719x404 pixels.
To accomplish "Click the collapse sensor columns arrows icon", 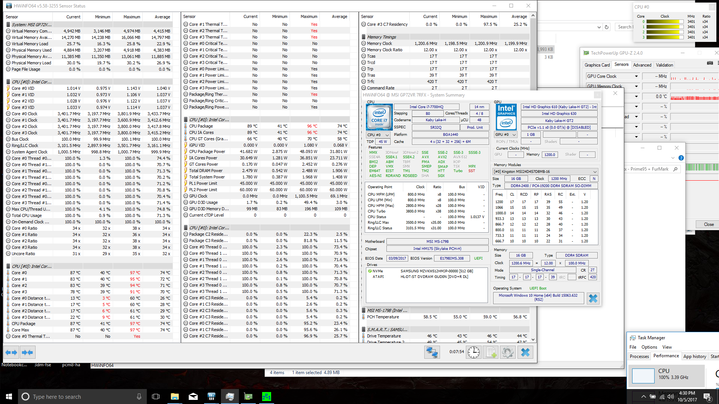I will (27, 352).
